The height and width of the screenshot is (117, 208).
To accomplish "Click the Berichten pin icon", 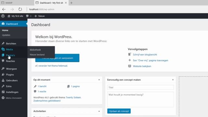I will tap(3, 43).
